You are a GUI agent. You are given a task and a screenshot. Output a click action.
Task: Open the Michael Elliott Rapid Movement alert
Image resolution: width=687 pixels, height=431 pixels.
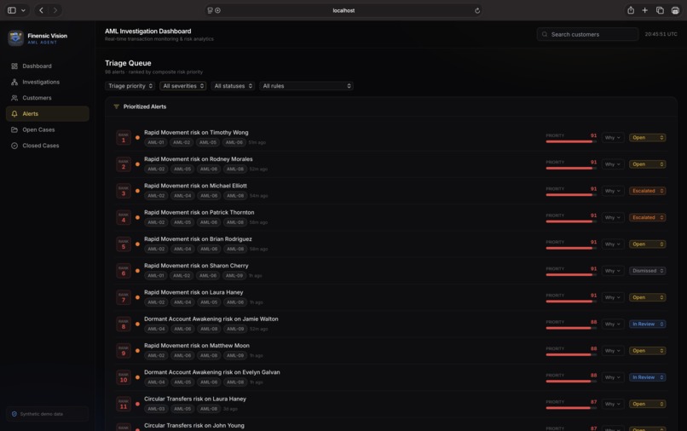point(195,186)
